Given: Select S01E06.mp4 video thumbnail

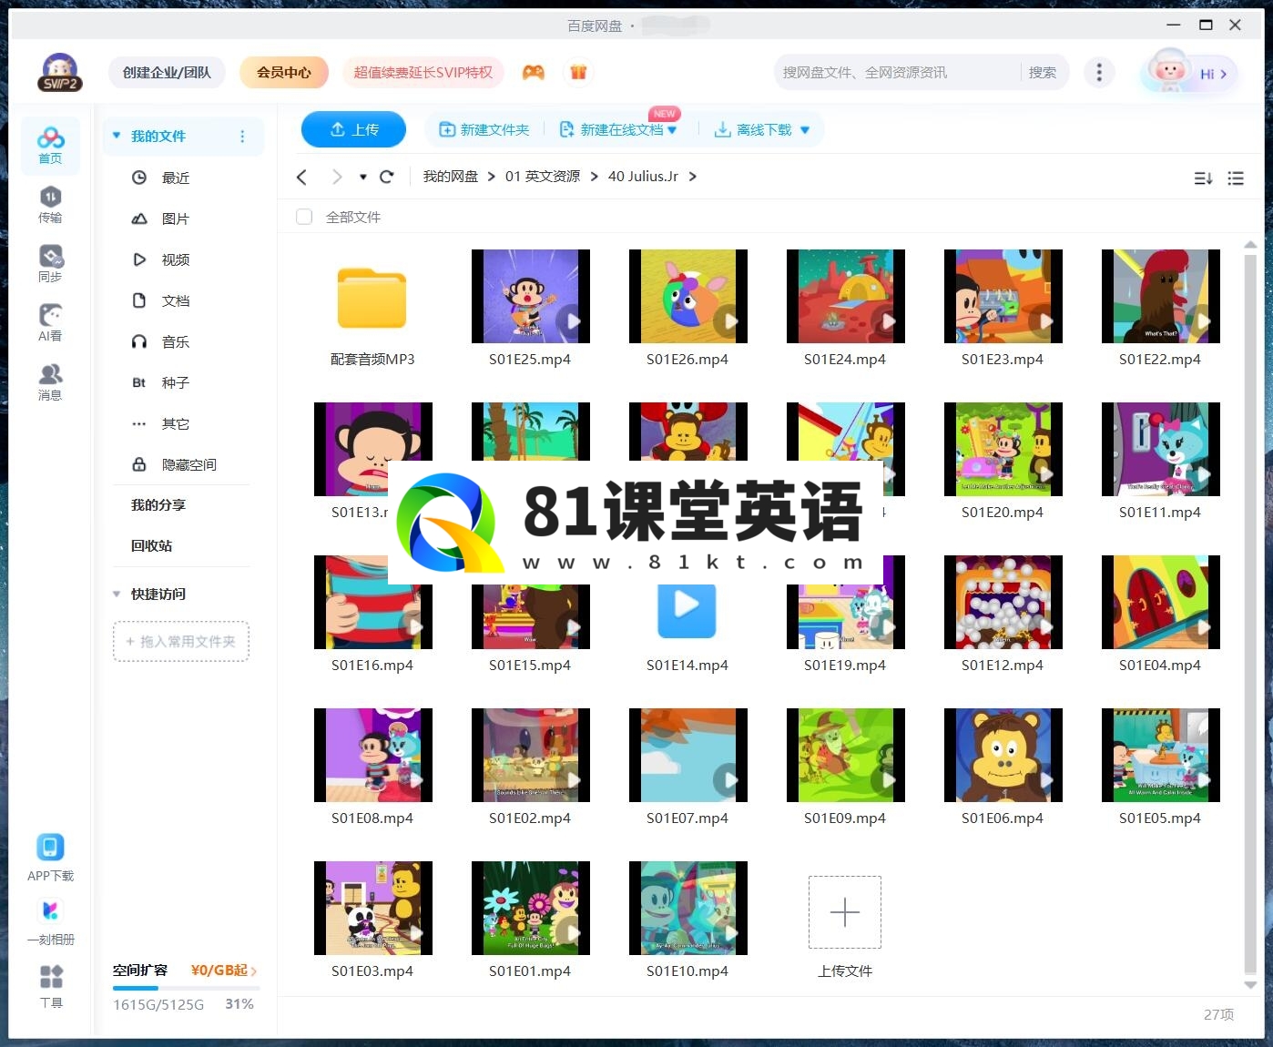Looking at the screenshot, I should coord(1003,755).
